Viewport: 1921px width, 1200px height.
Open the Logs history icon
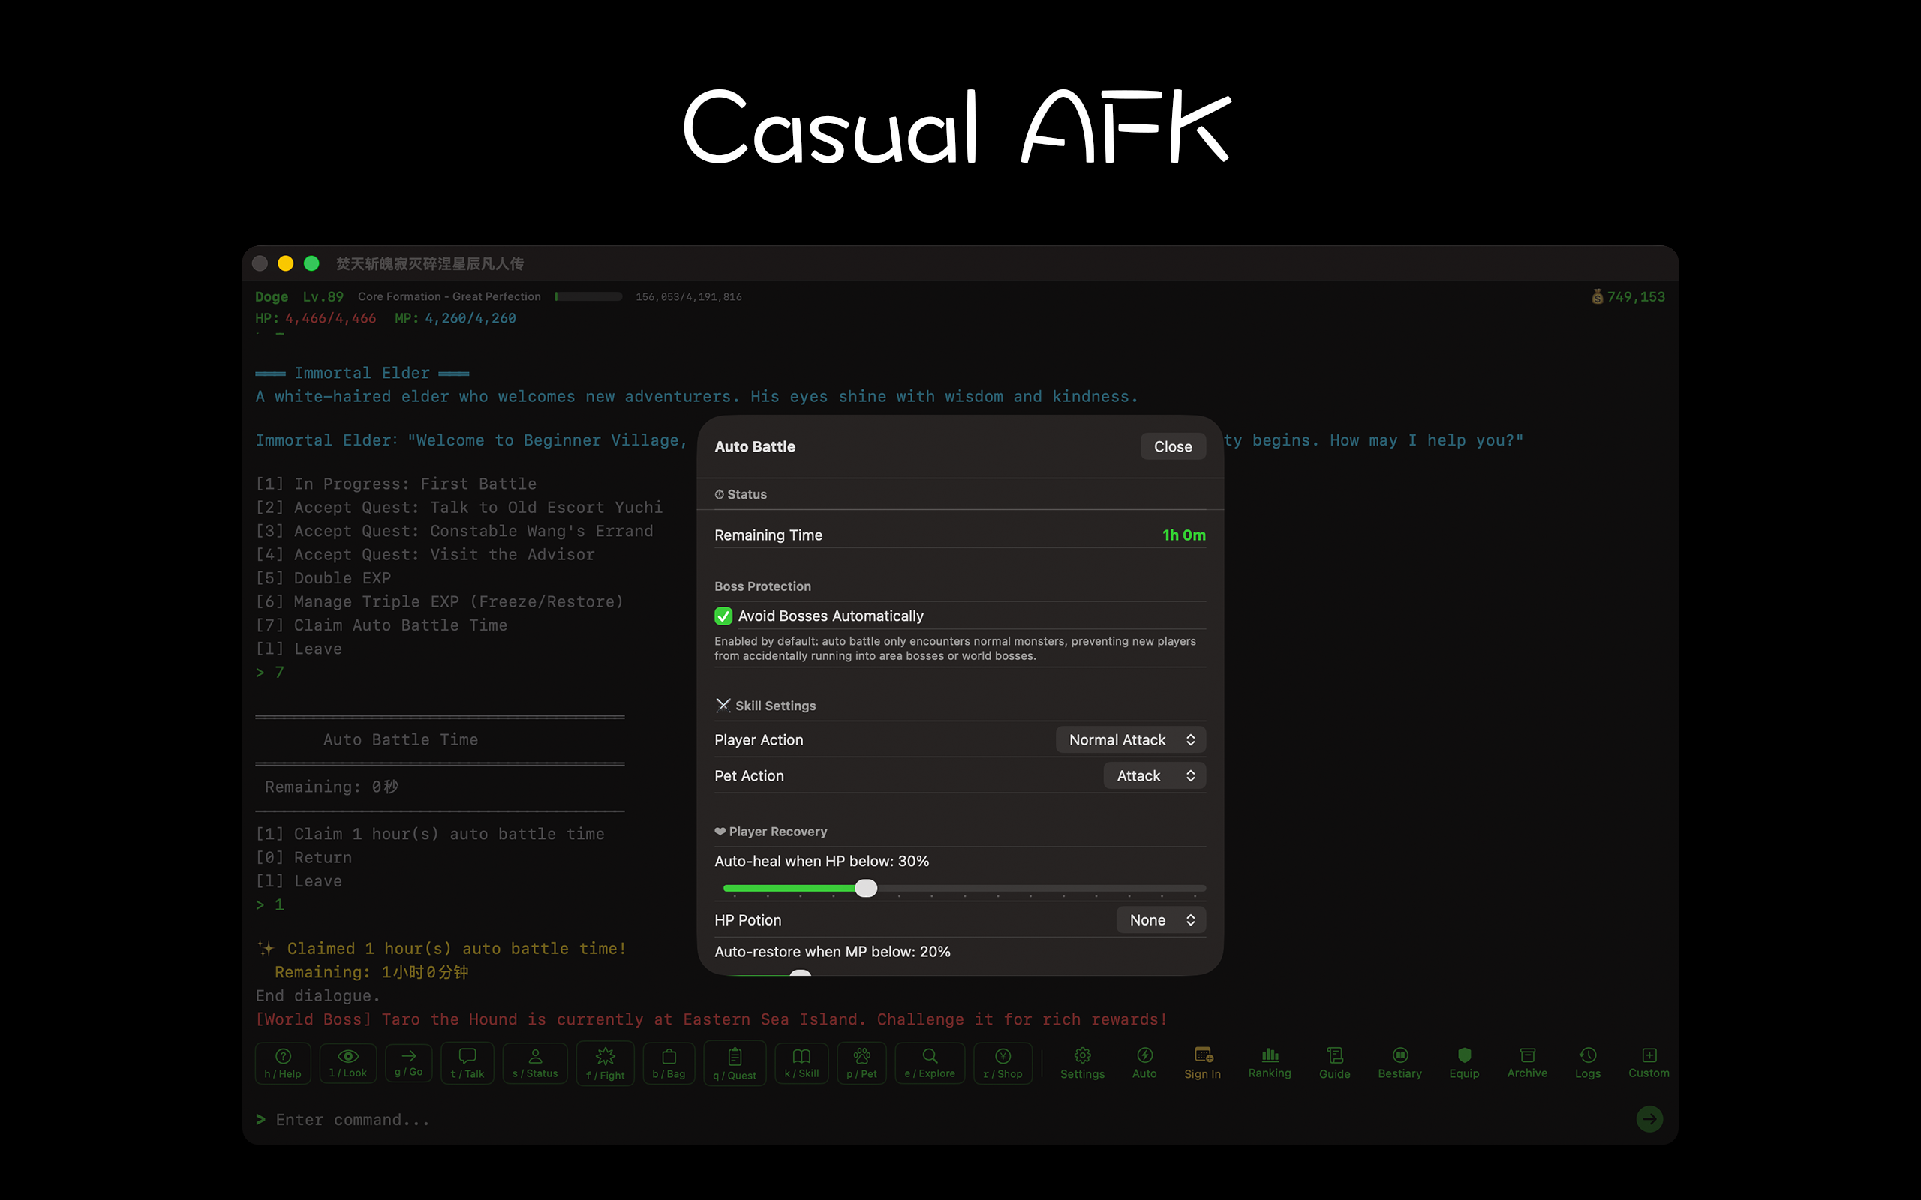(x=1588, y=1063)
